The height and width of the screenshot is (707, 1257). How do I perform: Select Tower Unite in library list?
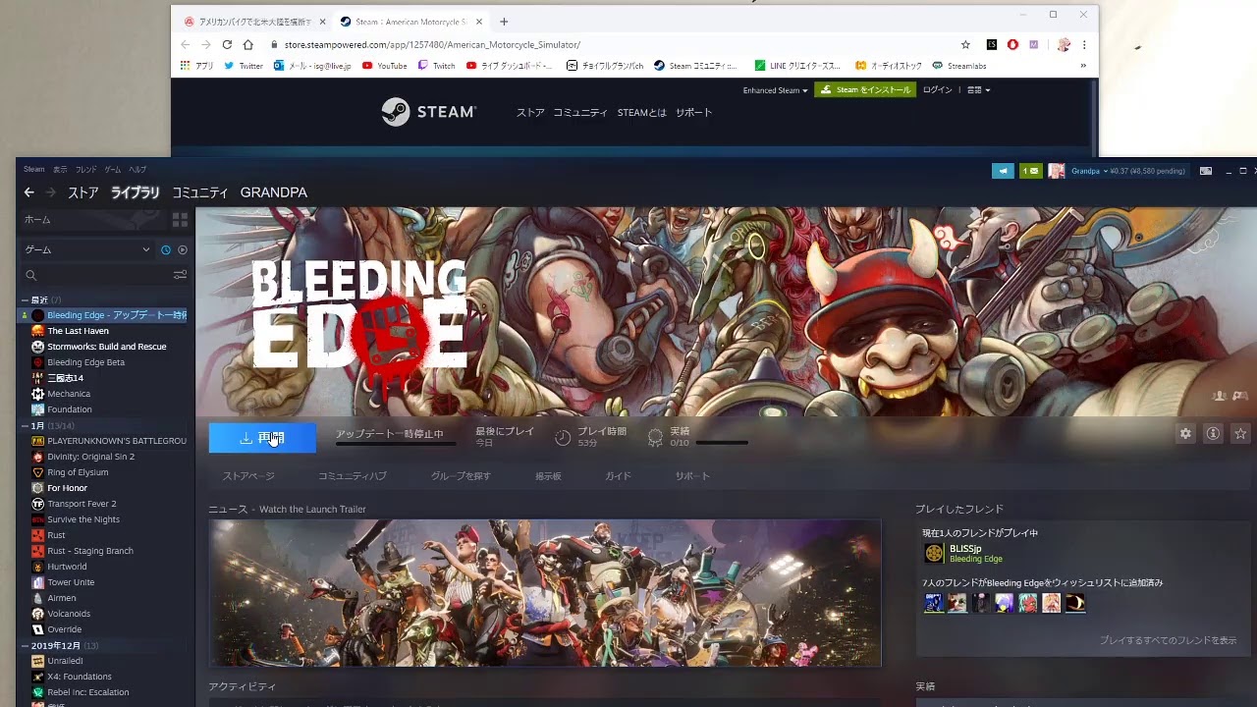[71, 582]
